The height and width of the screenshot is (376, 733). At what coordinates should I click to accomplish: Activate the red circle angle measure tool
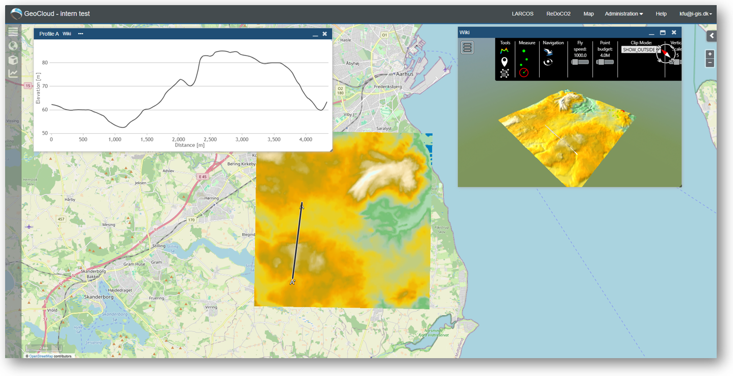tap(524, 73)
